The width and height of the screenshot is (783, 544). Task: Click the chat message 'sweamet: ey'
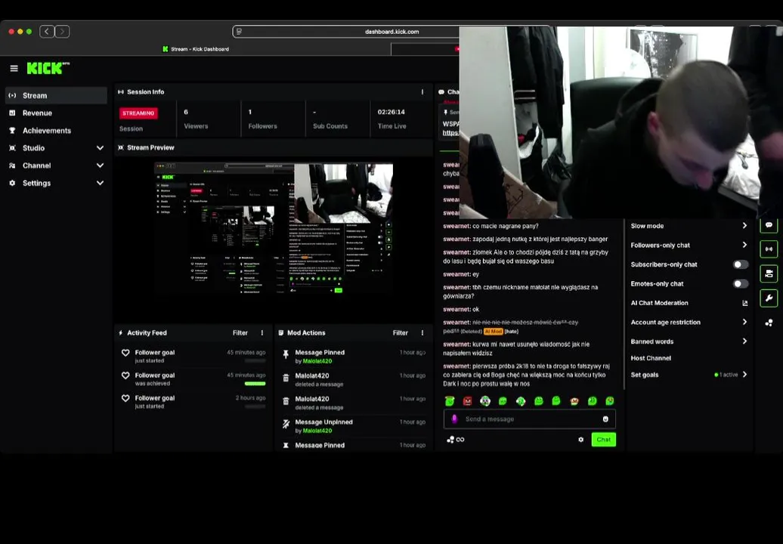pos(461,274)
